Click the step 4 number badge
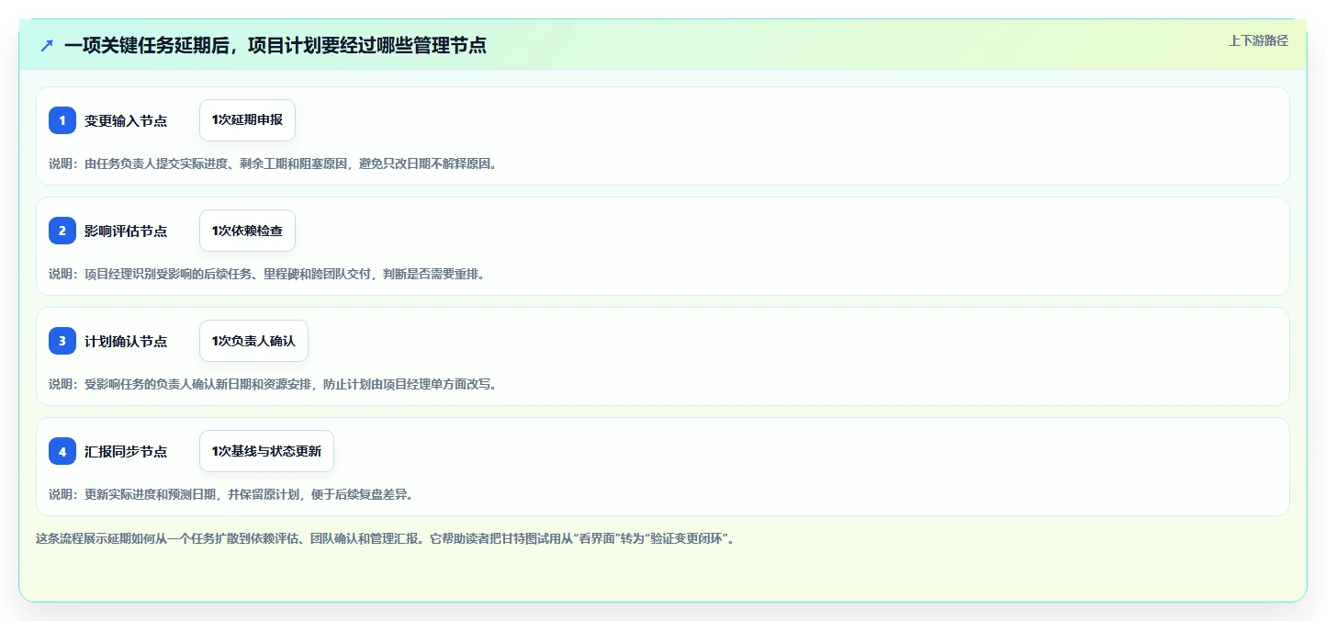This screenshot has width=1326, height=621. click(x=62, y=451)
